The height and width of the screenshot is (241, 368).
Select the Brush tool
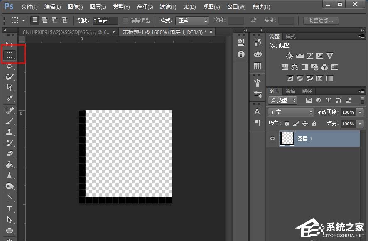click(x=10, y=121)
